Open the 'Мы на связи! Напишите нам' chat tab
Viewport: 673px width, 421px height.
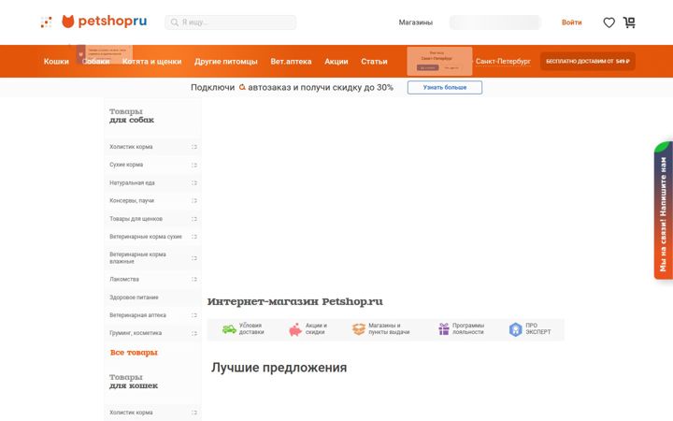(x=663, y=210)
